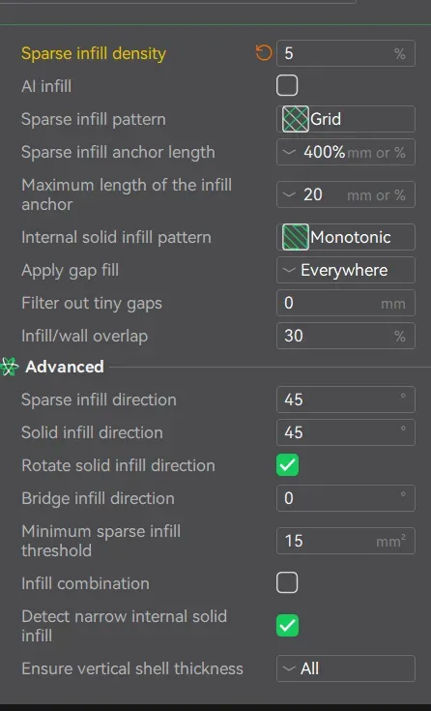
Task: Edit the Filter out tiny gaps field
Action: [346, 303]
